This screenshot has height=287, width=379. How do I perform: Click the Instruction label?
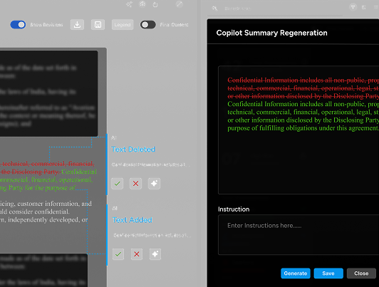234,209
